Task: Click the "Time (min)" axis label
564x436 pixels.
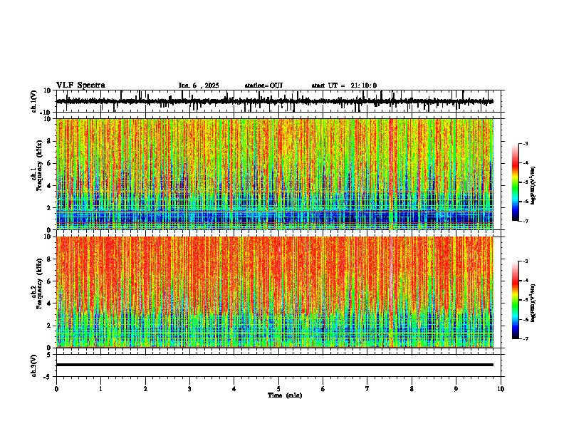Action: (285, 395)
